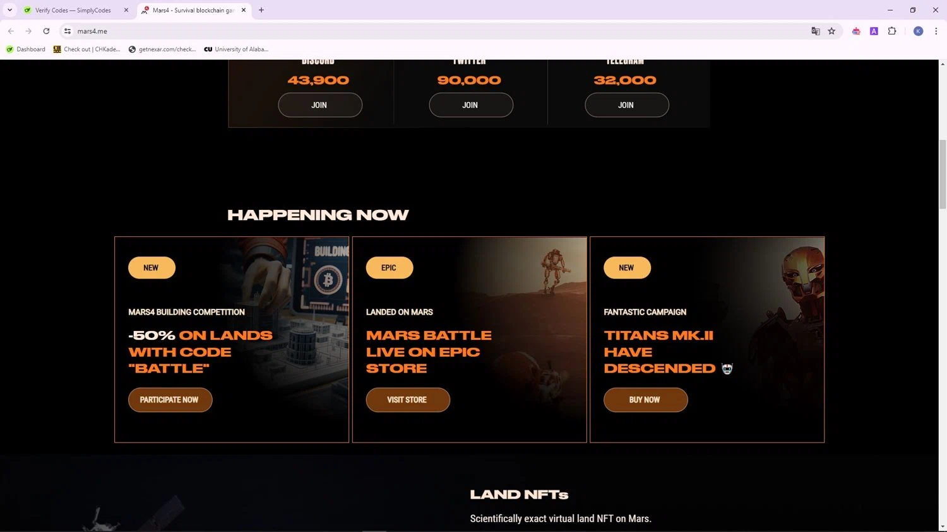Click the Twitter follower count 90,000
Screen dimensions: 947x532
[469, 80]
